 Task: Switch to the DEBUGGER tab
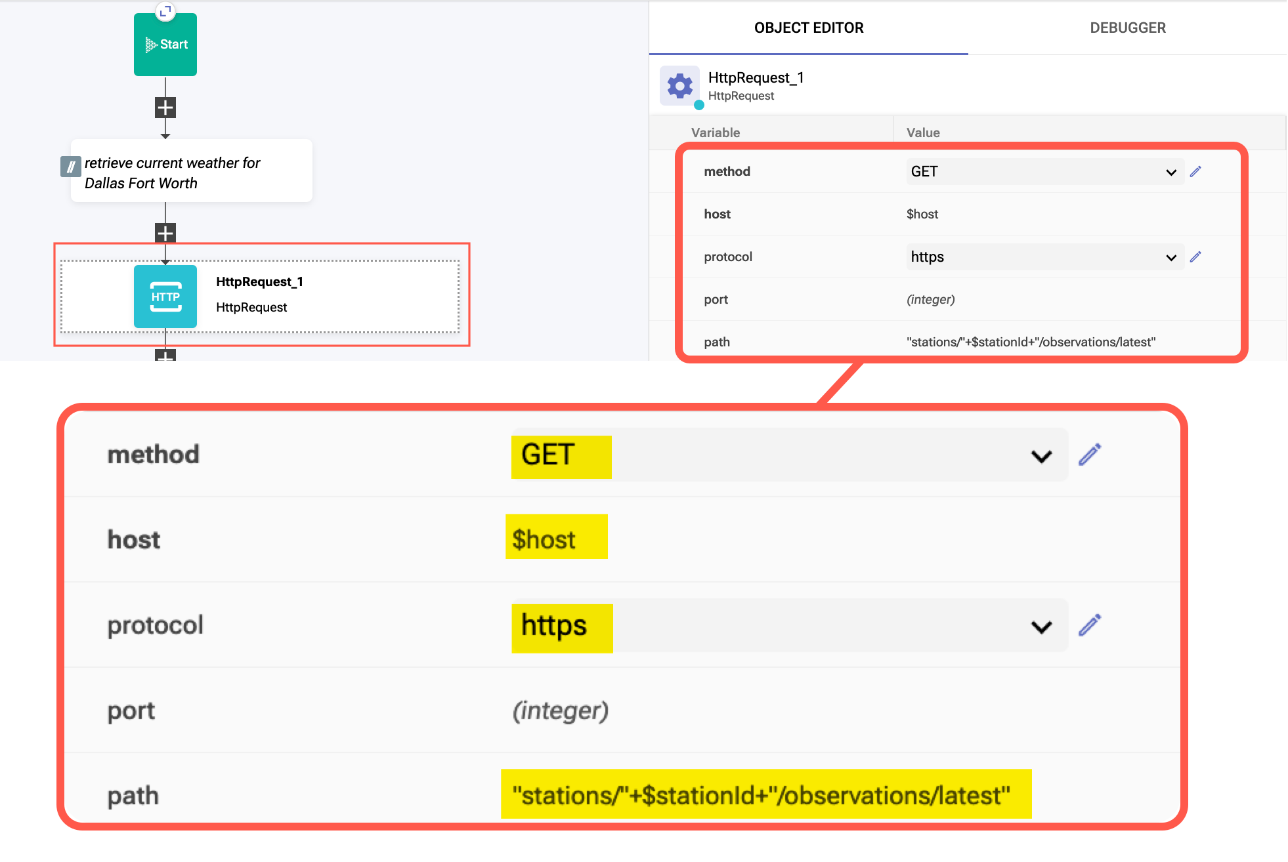pyautogui.click(x=1128, y=28)
